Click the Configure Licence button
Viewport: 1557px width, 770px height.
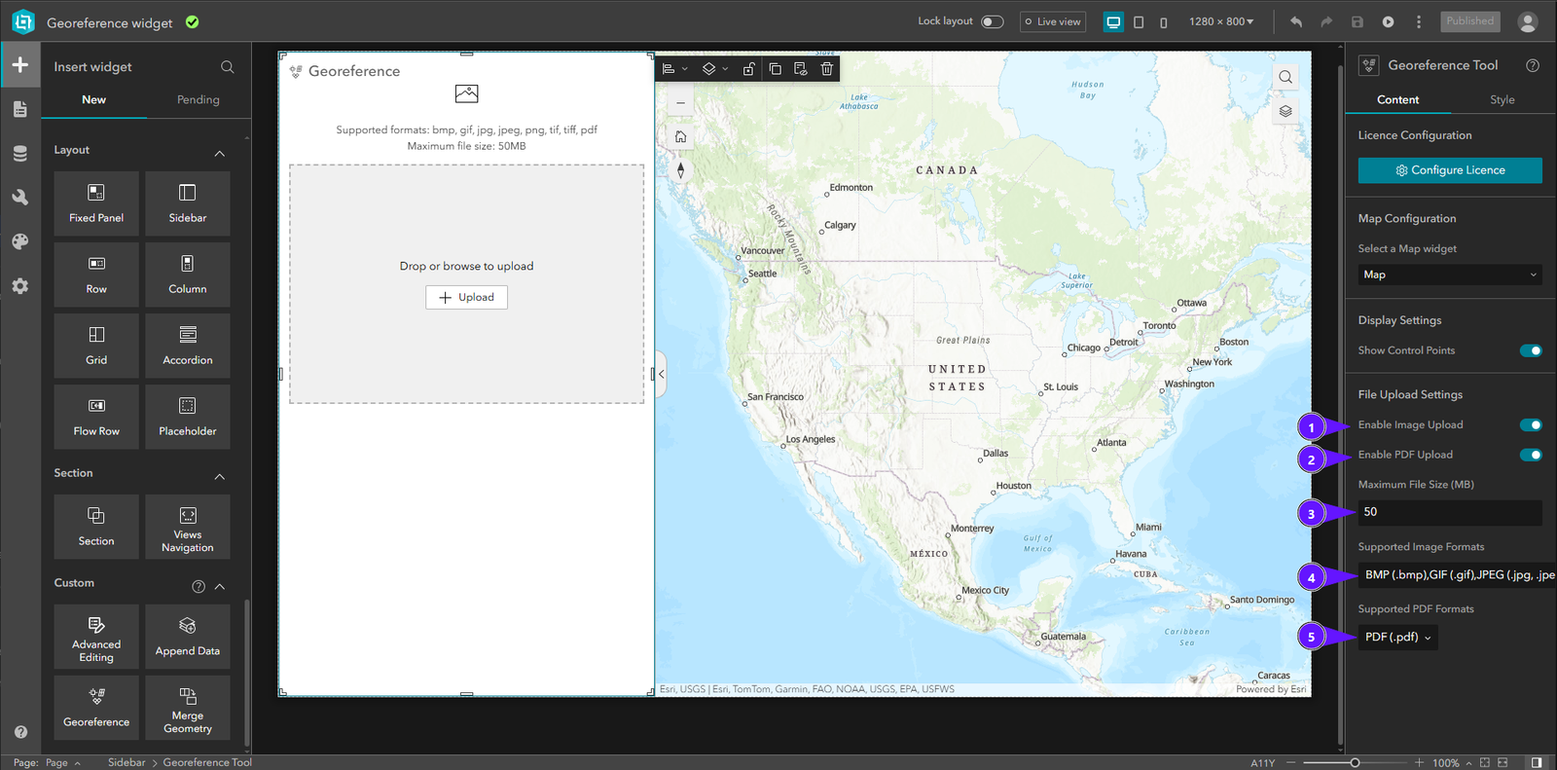pos(1450,170)
